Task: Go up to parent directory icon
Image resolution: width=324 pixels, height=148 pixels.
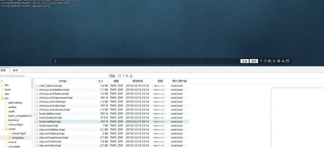Action: pos(123,76)
